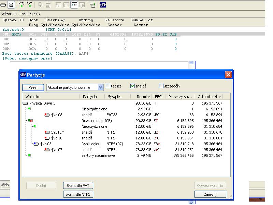Open the Menu button in Partycje dialog

click(33, 88)
